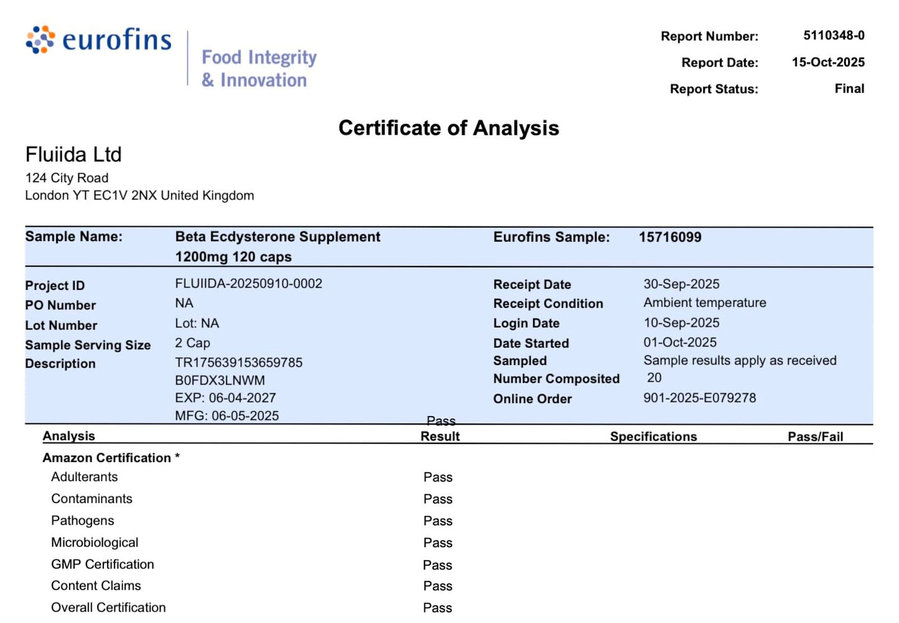Click the "PO Number" label
Screen dimensions: 899x623
[x=60, y=305]
